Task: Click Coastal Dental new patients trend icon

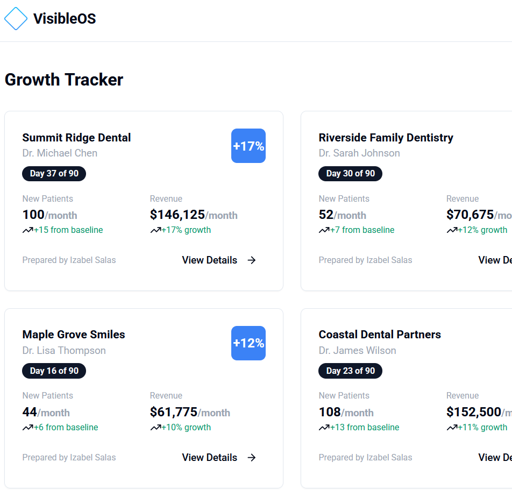Action: point(324,428)
